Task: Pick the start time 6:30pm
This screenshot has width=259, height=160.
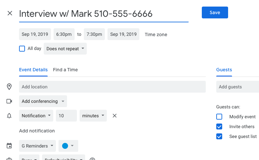Action: coord(64,34)
